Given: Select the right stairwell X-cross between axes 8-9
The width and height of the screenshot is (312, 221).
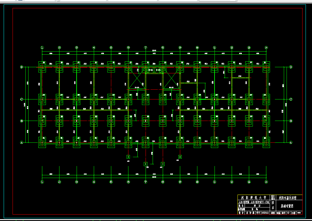Looking at the screenshot, I should (x=172, y=78).
